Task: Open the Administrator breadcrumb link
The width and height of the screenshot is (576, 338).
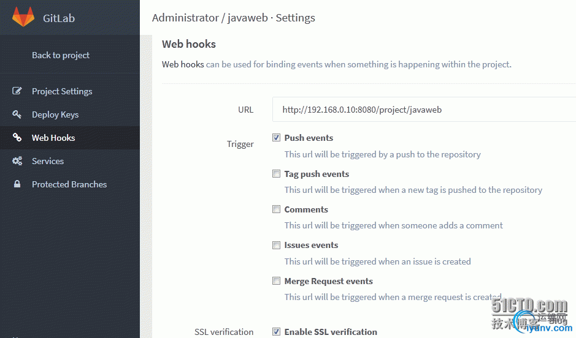Action: pyautogui.click(x=185, y=18)
